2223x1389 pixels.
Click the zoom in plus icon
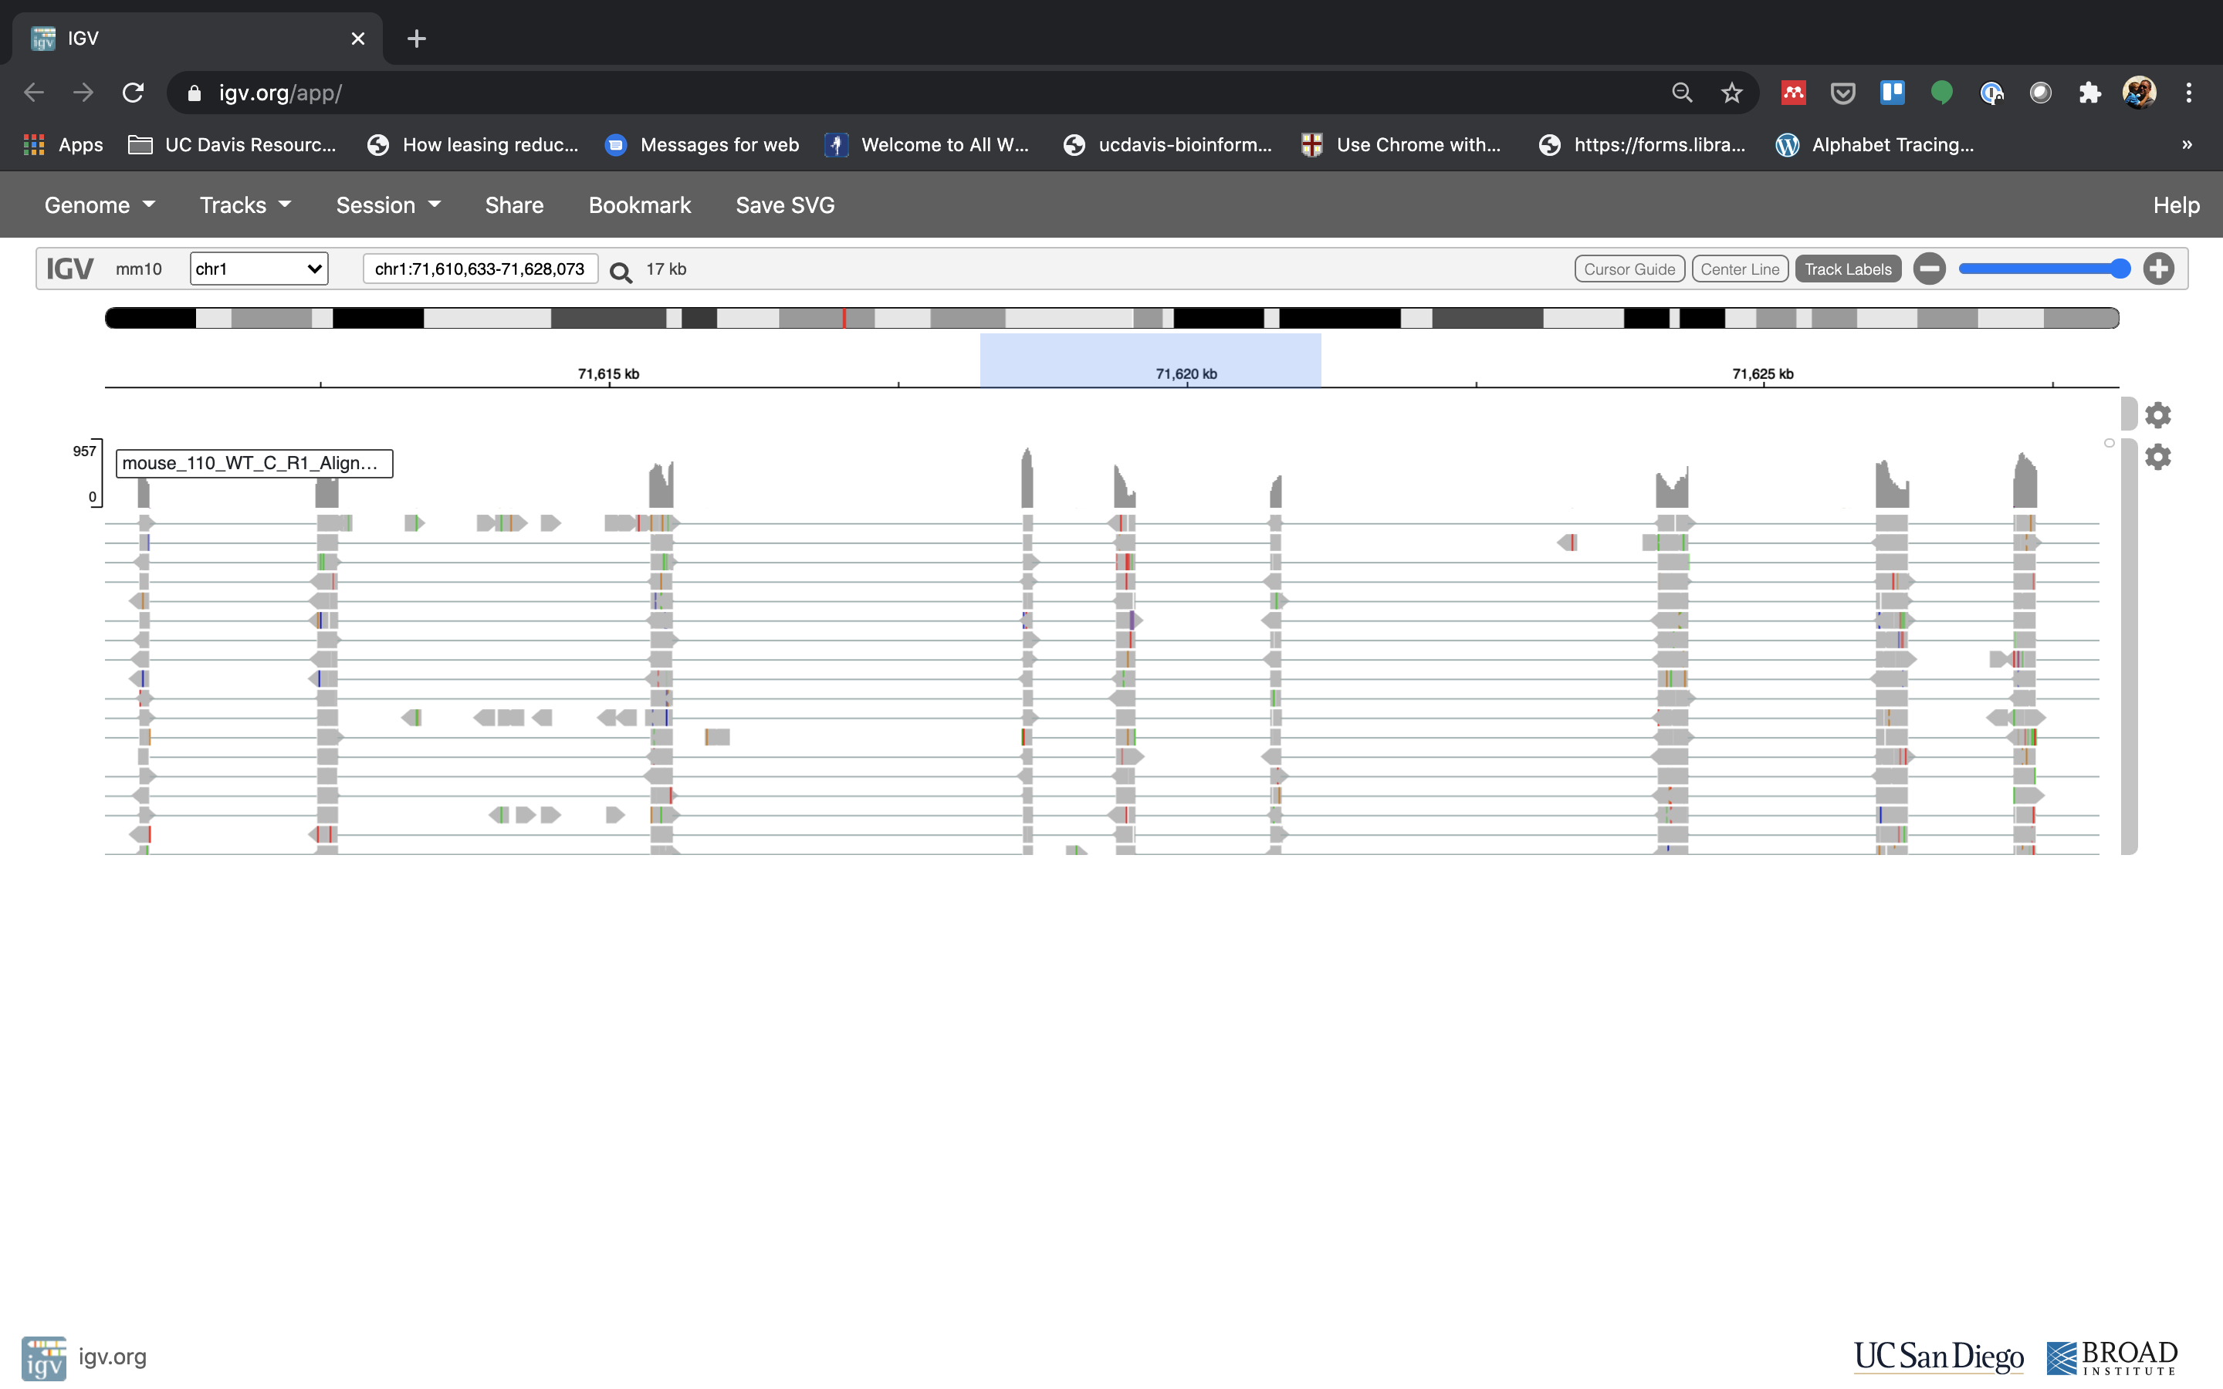(2159, 267)
